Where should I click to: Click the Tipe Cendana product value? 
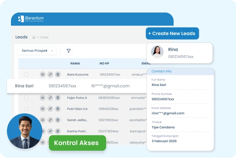pos(163,127)
